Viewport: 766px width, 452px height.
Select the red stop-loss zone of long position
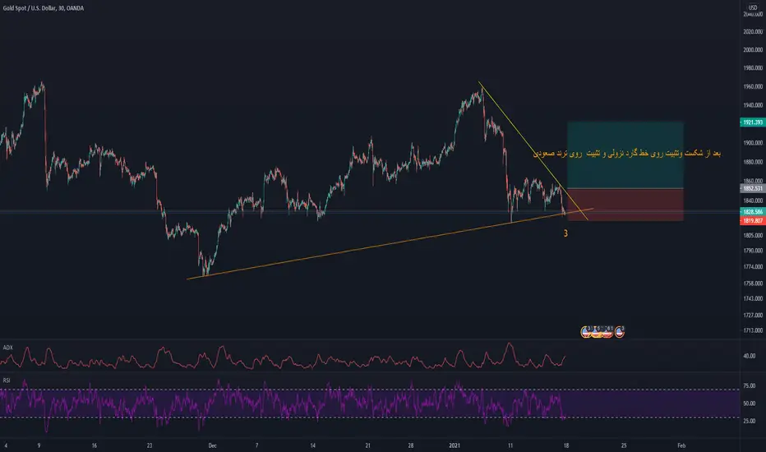coord(625,205)
